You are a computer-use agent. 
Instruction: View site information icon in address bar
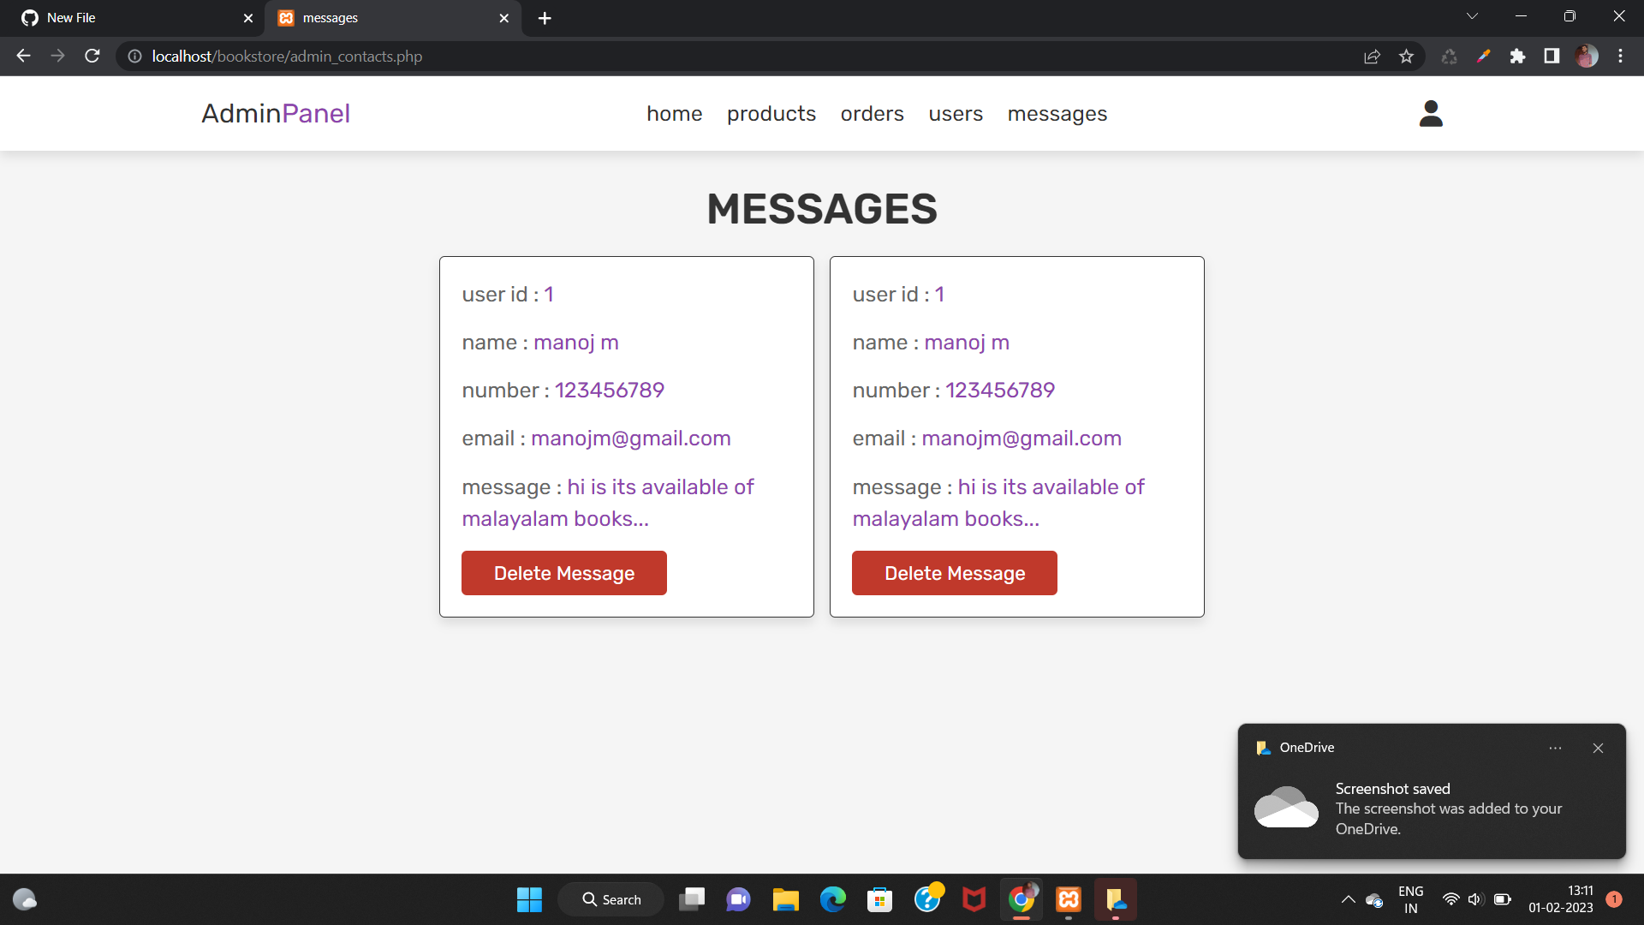(x=134, y=57)
